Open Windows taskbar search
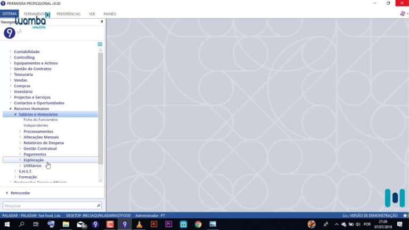This screenshot has width=409, height=230. point(22,224)
